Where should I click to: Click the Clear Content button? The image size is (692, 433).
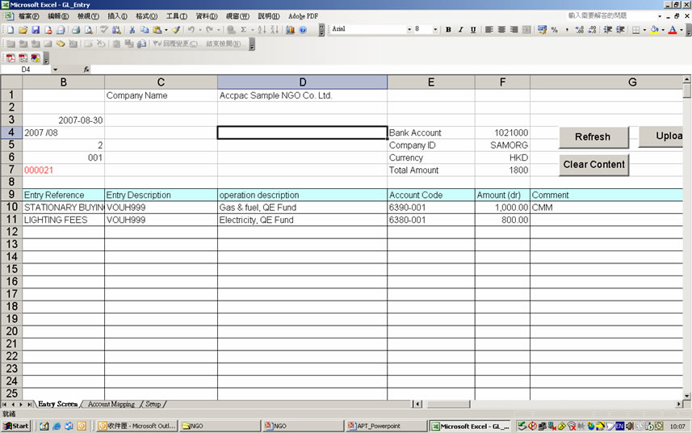(x=593, y=165)
